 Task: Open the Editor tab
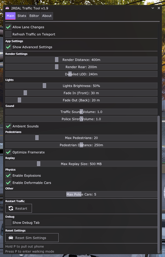34,16
